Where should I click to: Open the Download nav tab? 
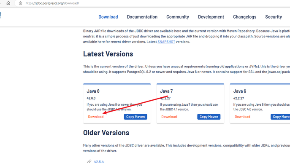click(108, 17)
